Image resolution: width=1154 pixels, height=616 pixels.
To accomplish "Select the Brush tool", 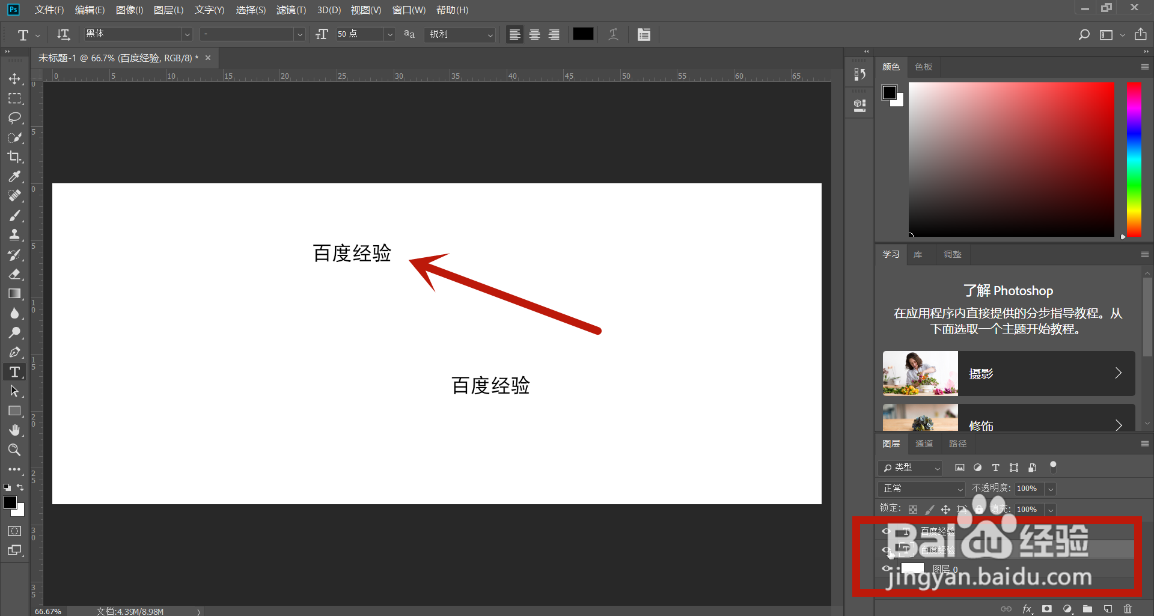I will click(14, 216).
